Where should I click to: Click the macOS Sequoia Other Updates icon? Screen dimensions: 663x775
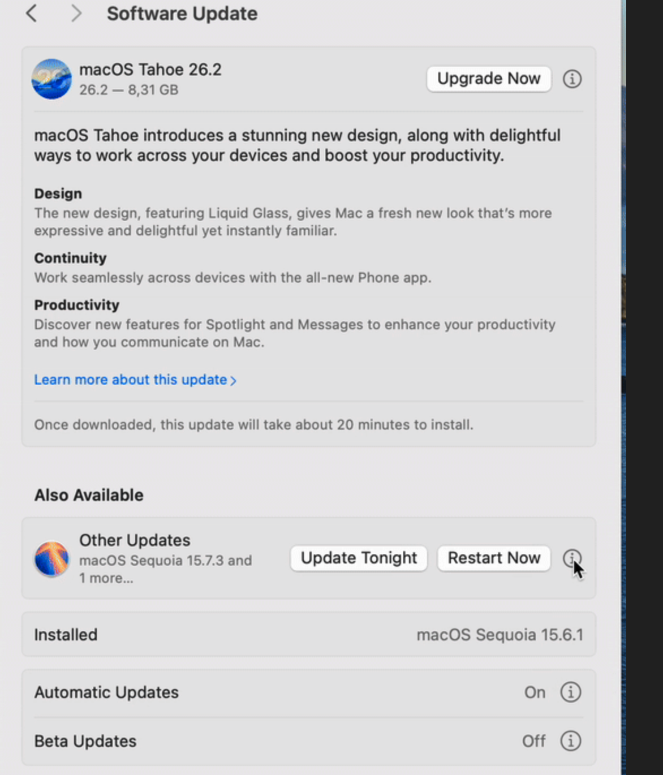click(51, 558)
